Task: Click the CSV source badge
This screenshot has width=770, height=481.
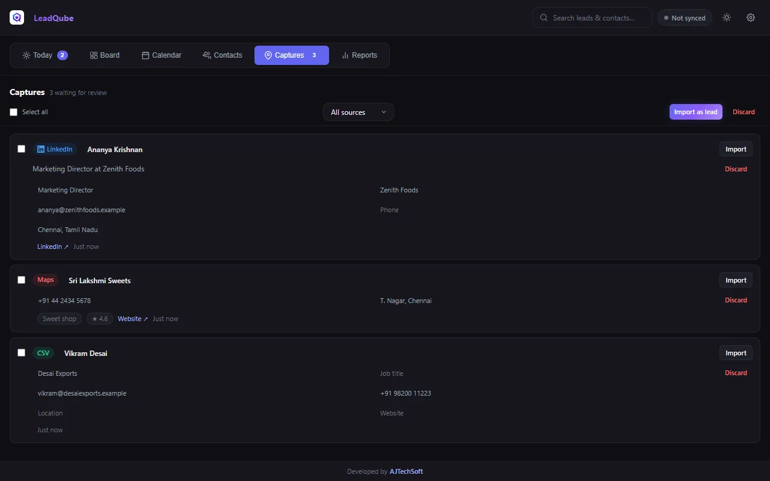Action: tap(43, 353)
